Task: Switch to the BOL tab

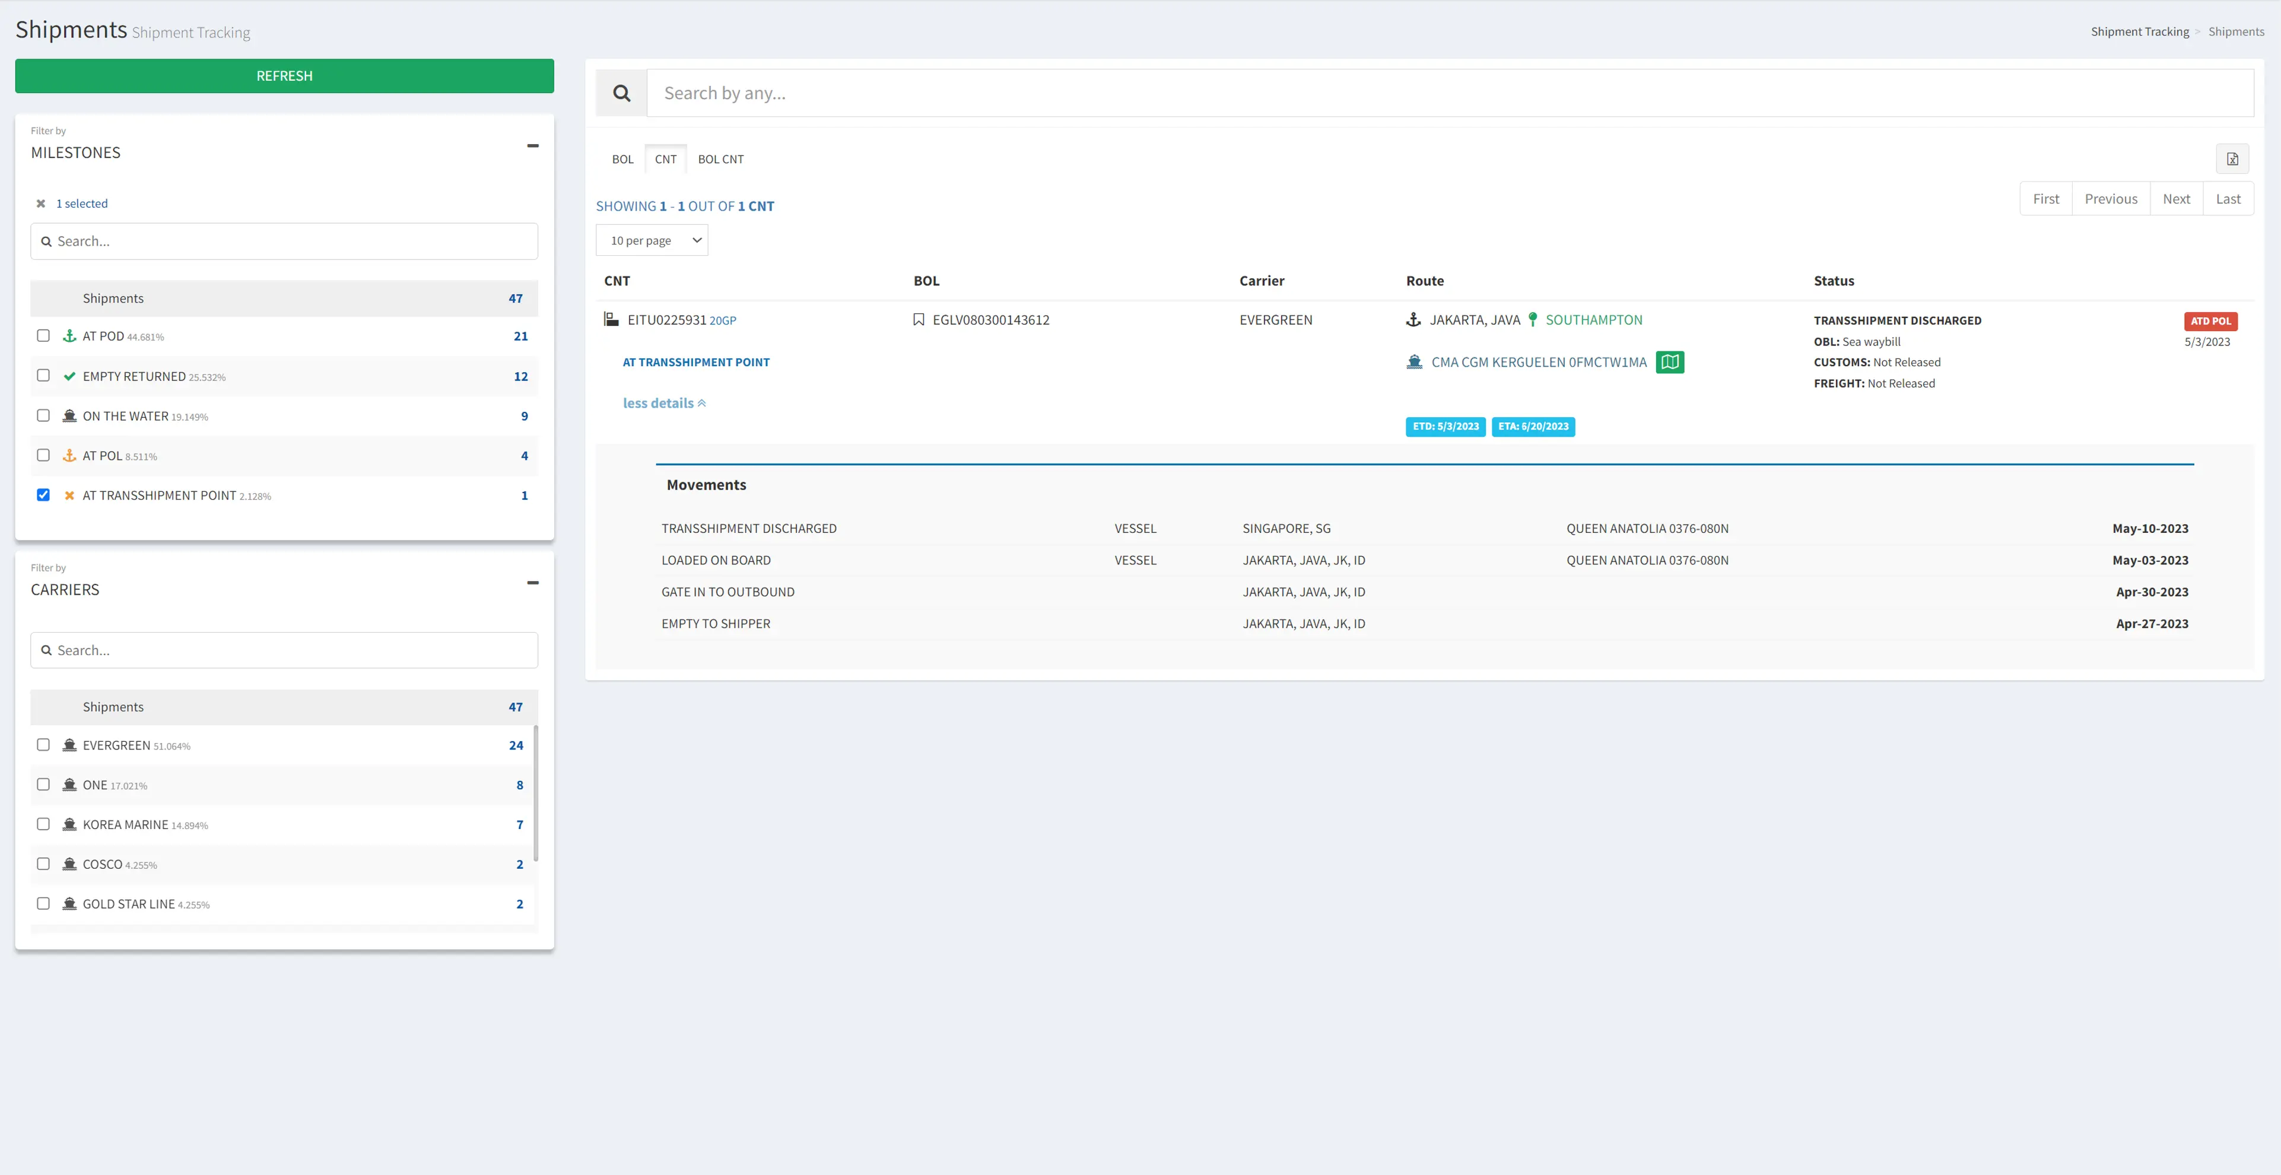Action: (622, 160)
